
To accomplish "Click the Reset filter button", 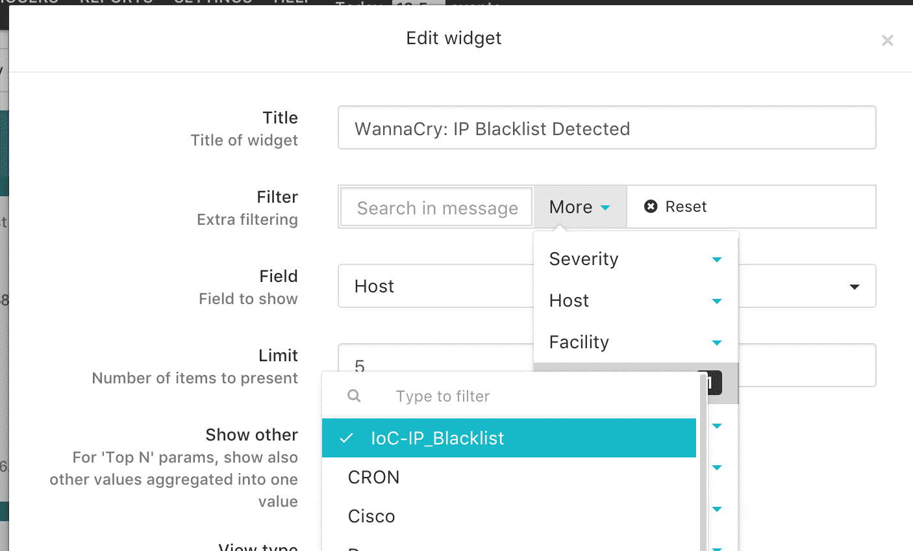I will pos(675,207).
